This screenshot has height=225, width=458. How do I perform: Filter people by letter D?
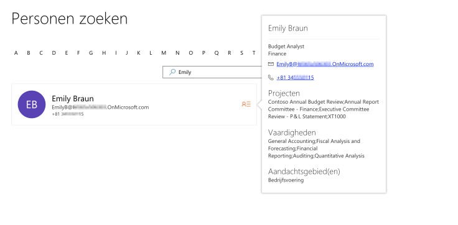(54, 53)
